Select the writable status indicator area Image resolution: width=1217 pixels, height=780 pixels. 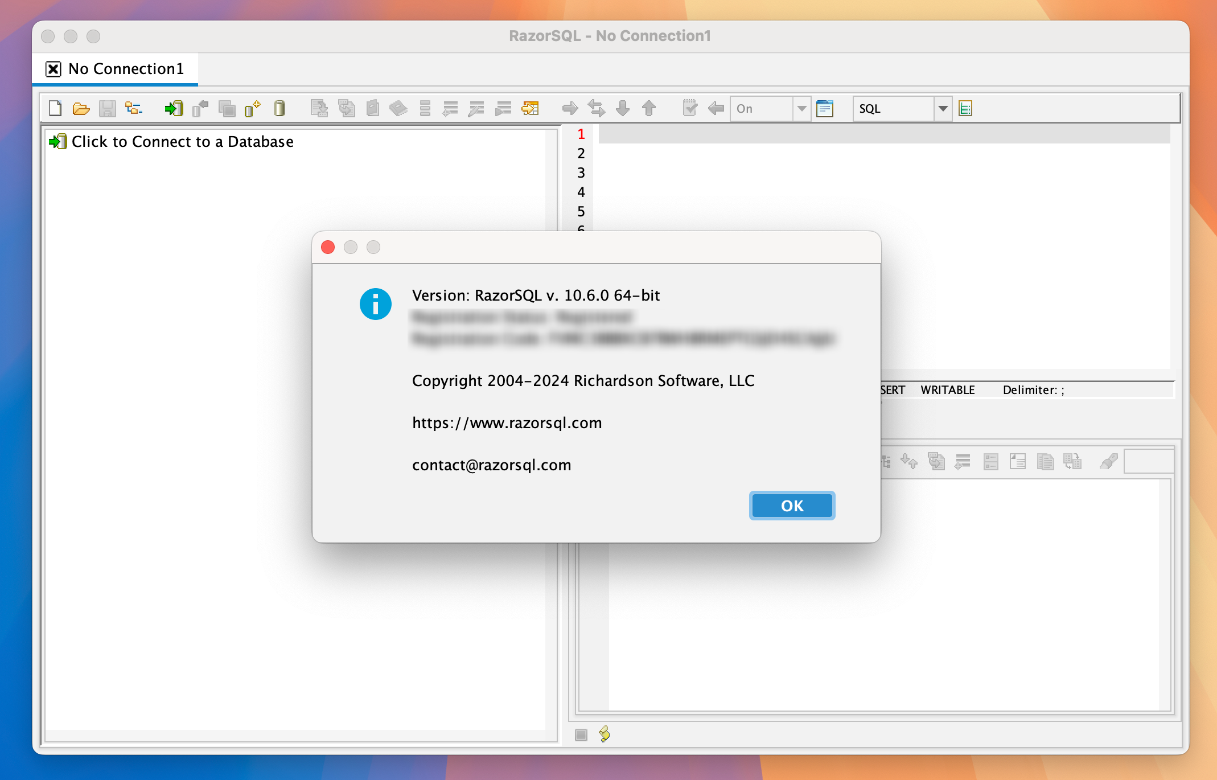pyautogui.click(x=945, y=389)
